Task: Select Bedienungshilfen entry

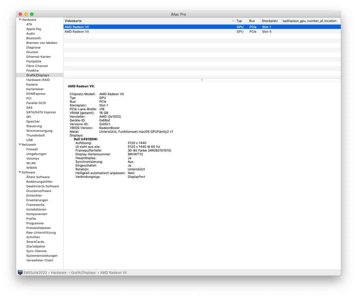Action: coord(40,182)
